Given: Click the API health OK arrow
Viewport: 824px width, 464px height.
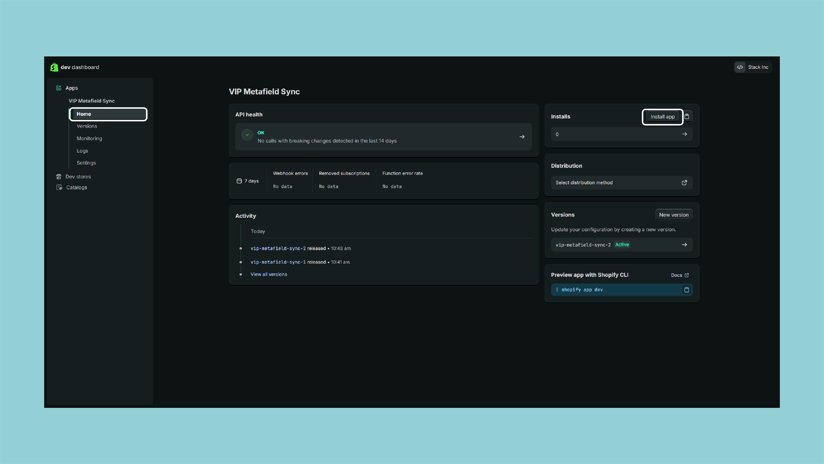Looking at the screenshot, I should coord(522,137).
